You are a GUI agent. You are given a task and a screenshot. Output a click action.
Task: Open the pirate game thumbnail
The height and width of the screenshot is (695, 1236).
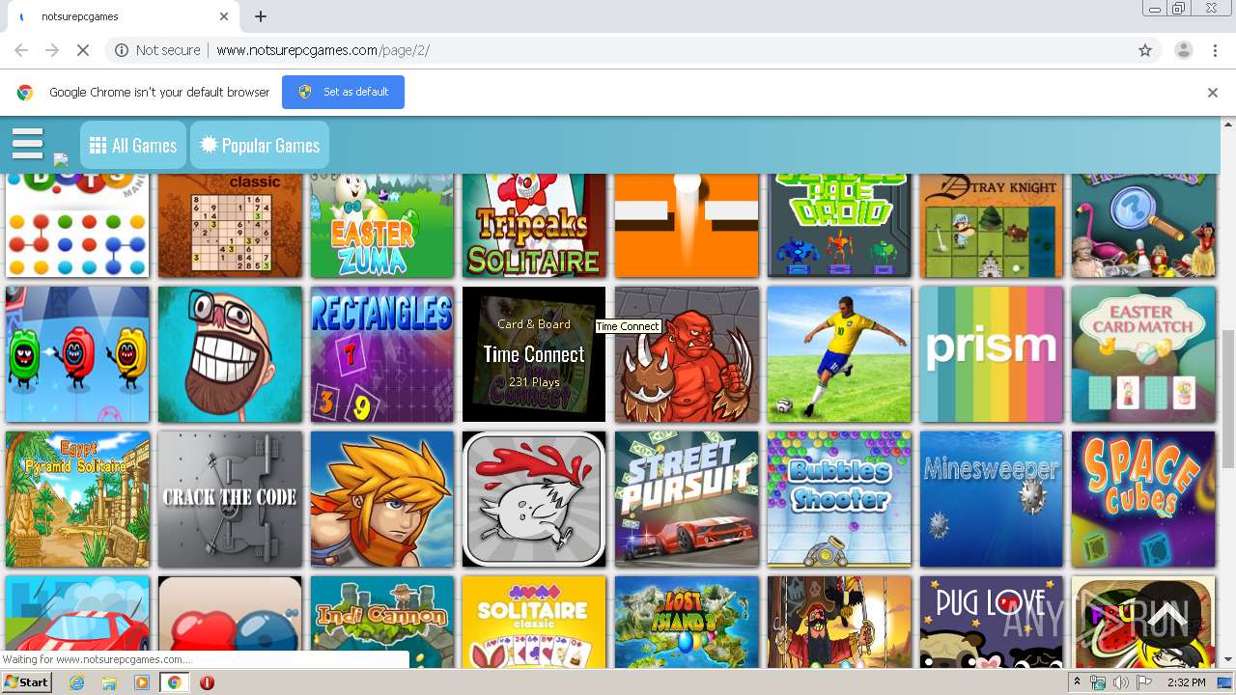pyautogui.click(x=839, y=622)
